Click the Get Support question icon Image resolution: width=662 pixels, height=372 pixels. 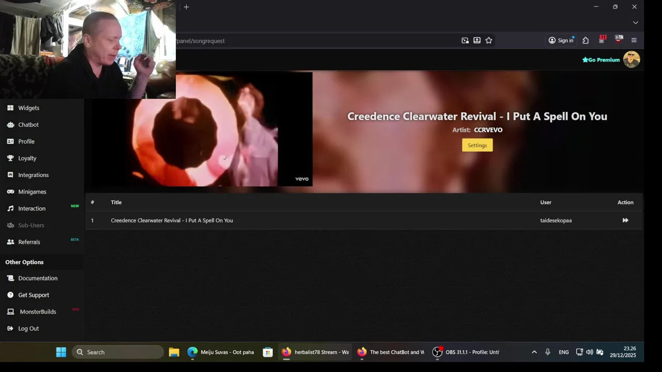10,295
